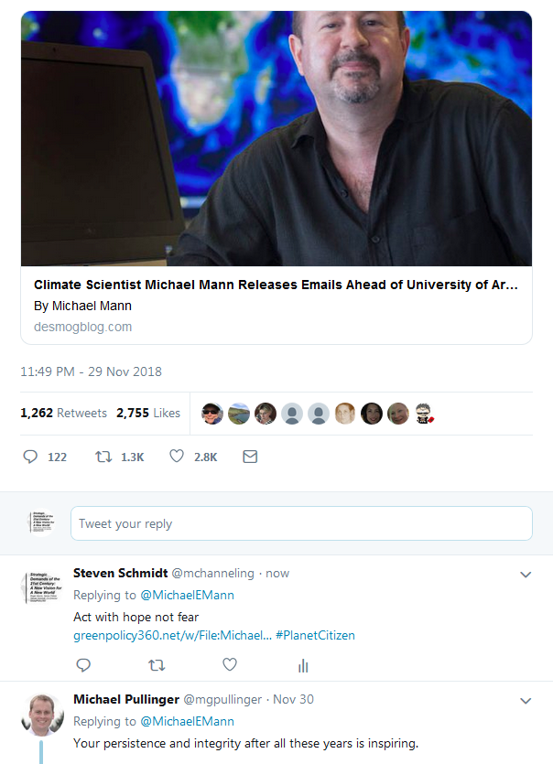Expand the chevron on Michael Pullinger's reply
Image resolution: width=553 pixels, height=764 pixels.
[x=526, y=699]
